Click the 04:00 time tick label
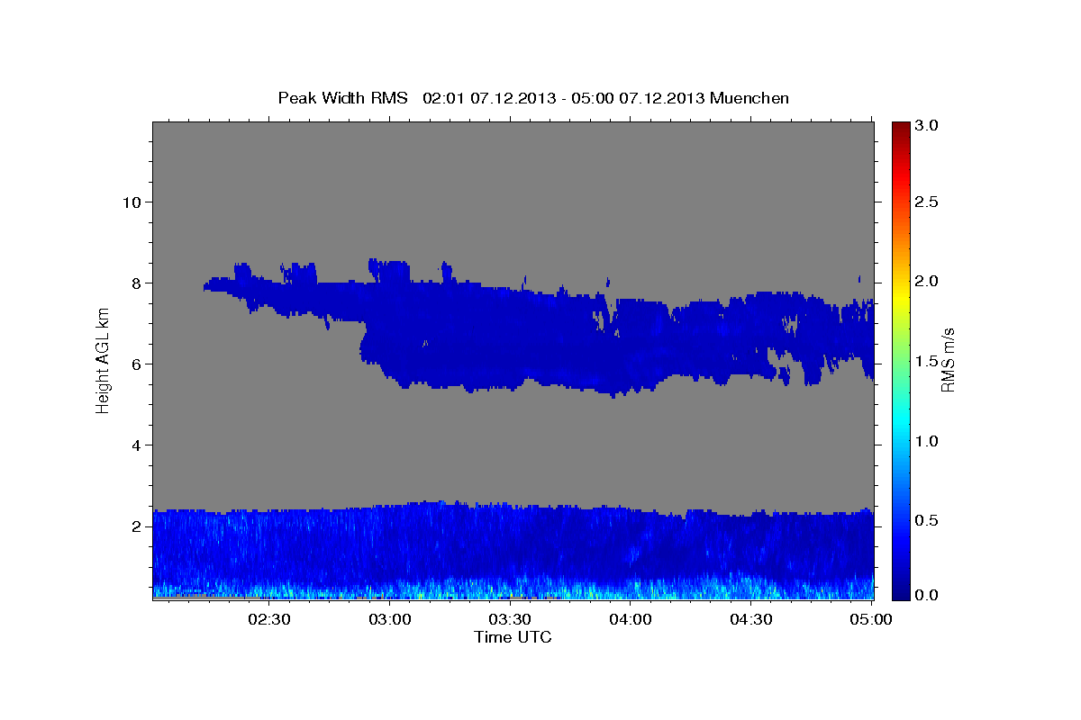1081x720 pixels. [631, 619]
